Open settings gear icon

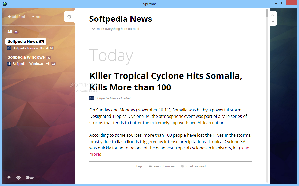18,178
